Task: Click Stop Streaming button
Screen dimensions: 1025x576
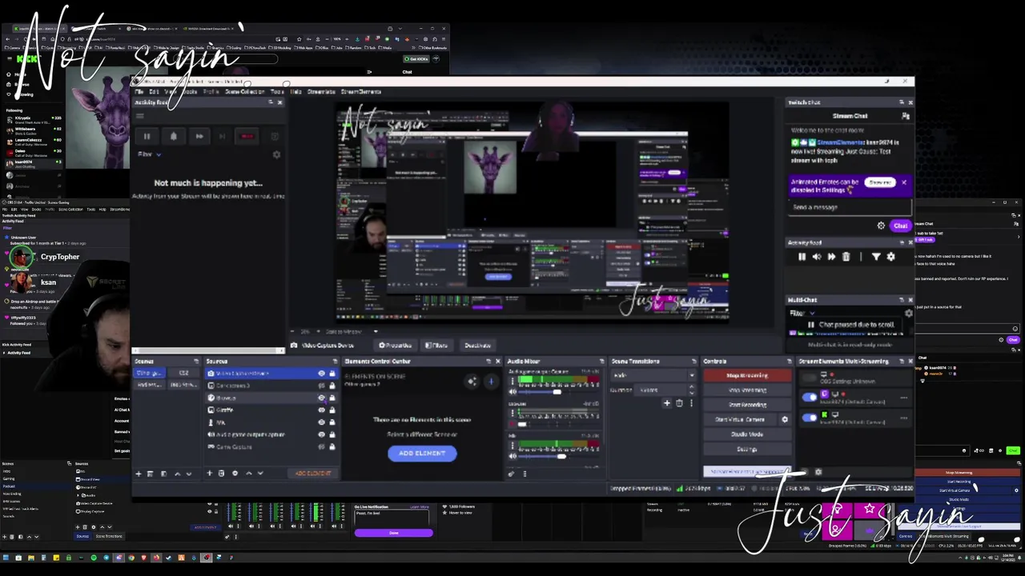Action: tap(747, 375)
